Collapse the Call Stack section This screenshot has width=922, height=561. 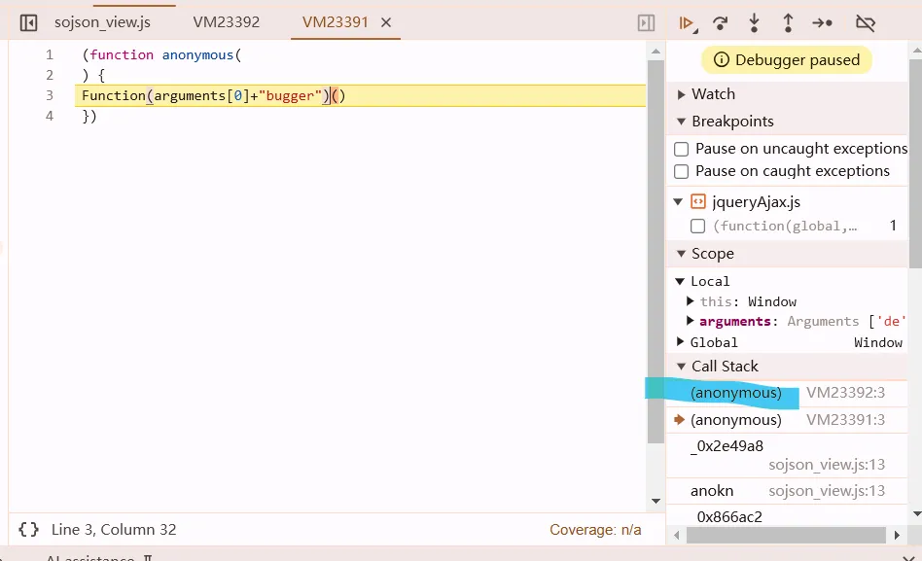681,367
